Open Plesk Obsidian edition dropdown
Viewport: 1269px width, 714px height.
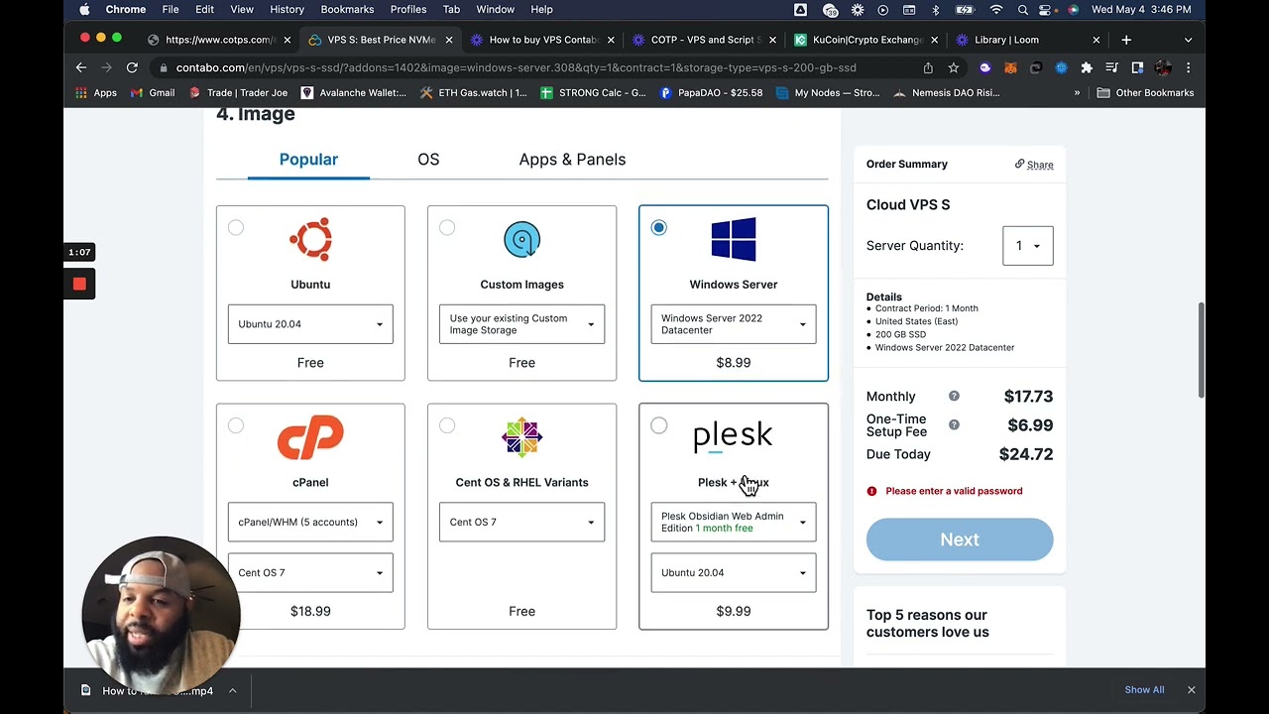point(734,523)
